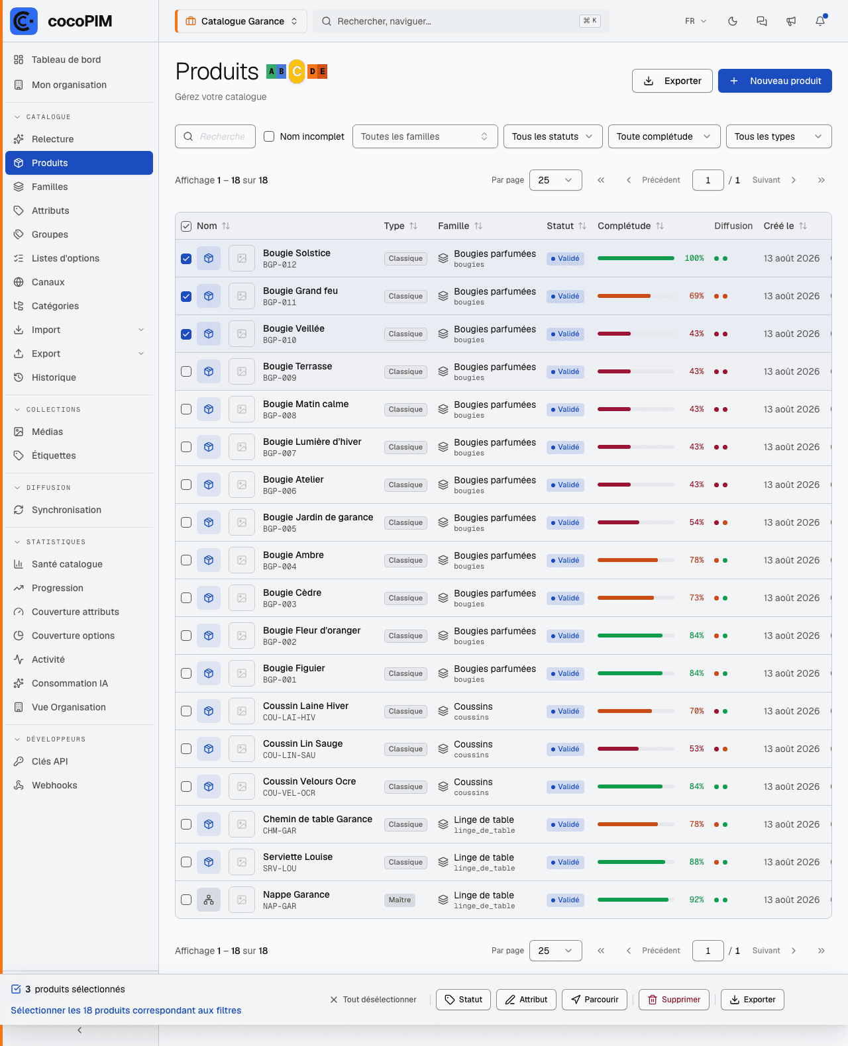
Task: Click the product type icon for Bougie Cèdre
Action: pyautogui.click(x=209, y=598)
